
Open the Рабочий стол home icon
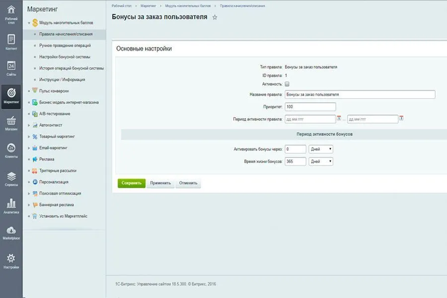tap(11, 11)
